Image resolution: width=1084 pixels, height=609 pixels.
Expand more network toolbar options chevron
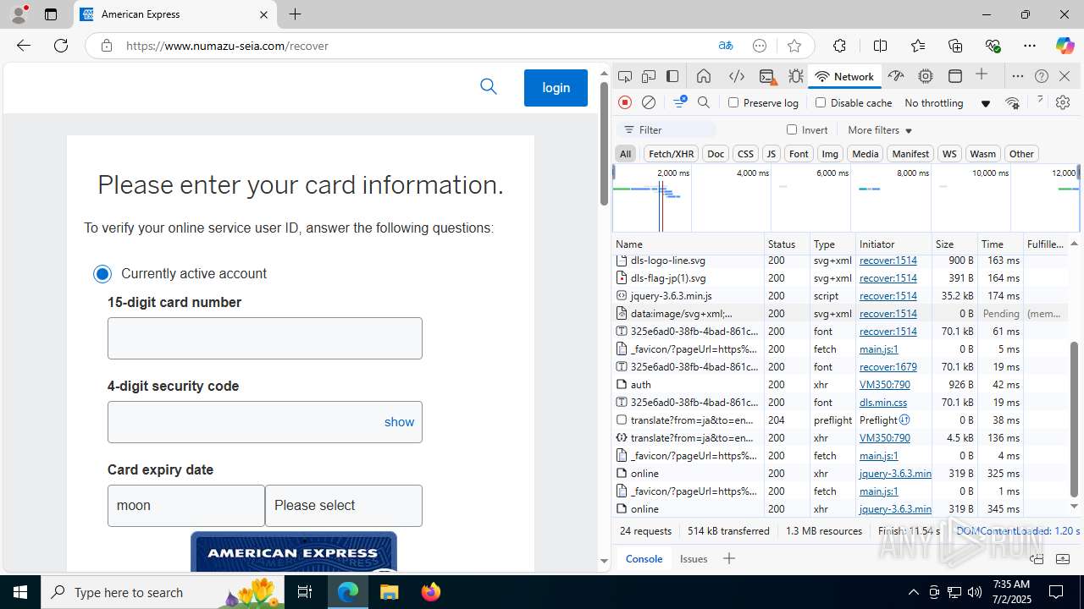click(x=1039, y=101)
